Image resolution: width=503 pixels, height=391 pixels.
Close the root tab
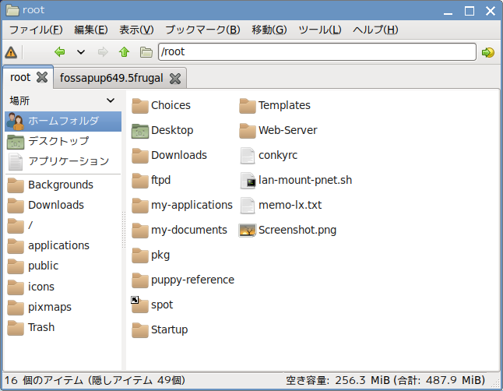click(x=42, y=77)
